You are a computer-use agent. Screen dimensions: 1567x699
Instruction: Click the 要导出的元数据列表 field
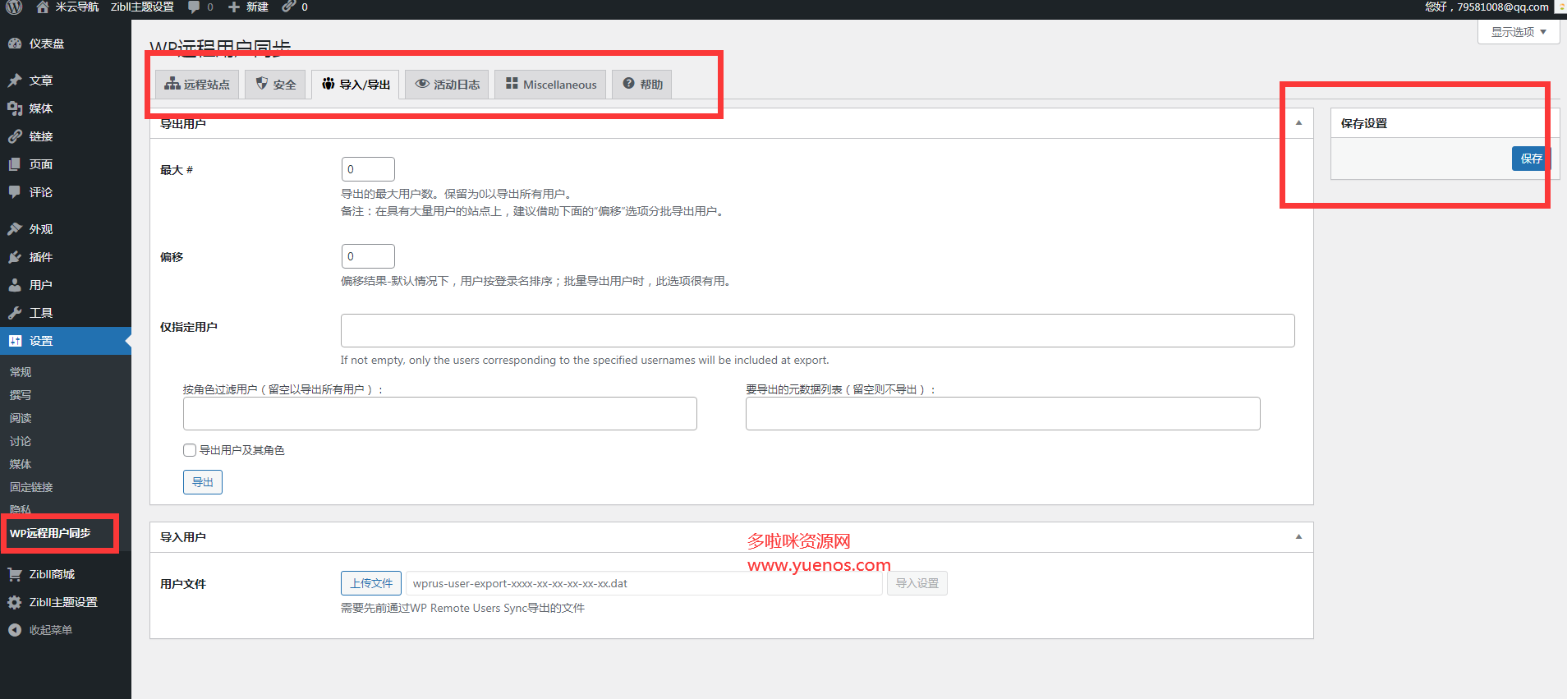[x=1003, y=413]
